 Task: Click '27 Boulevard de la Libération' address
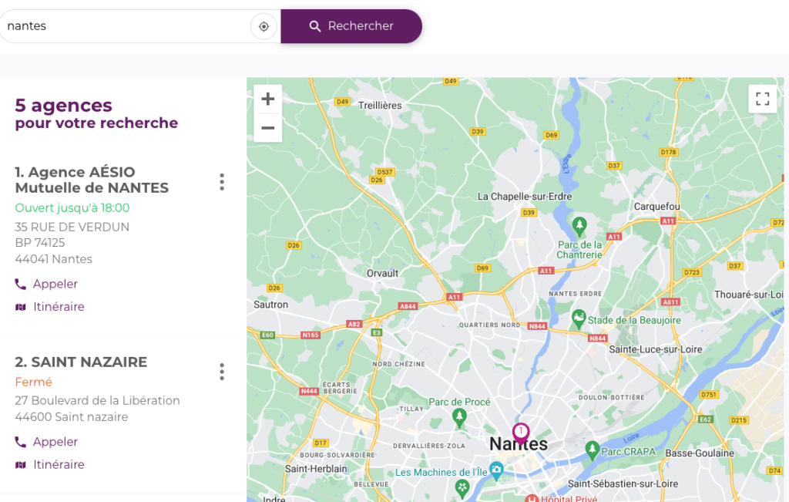click(97, 400)
